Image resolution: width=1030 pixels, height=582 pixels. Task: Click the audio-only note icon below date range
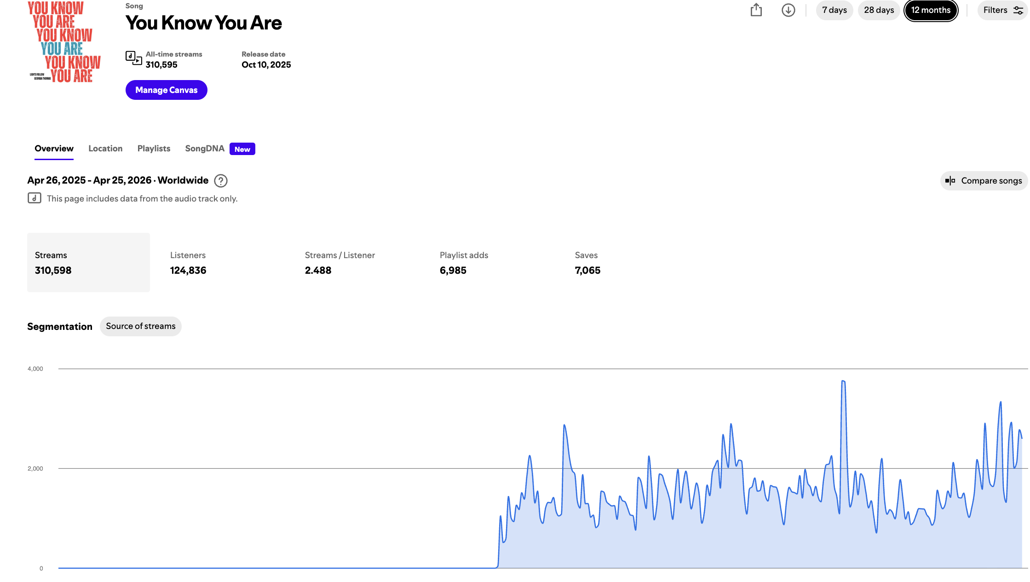click(35, 198)
